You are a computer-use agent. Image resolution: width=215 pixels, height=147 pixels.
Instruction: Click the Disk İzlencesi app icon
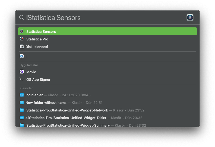(22, 47)
